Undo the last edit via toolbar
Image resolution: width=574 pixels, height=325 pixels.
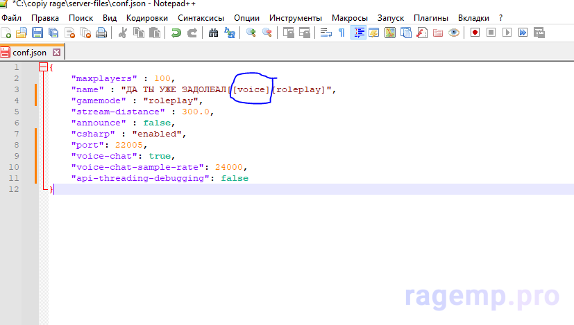point(176,32)
